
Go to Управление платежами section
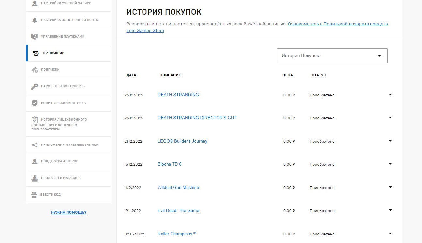click(x=68, y=37)
